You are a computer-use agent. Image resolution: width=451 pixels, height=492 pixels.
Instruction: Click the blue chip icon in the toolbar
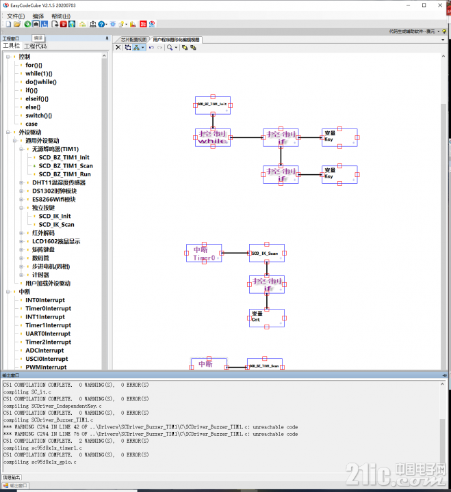(113, 24)
